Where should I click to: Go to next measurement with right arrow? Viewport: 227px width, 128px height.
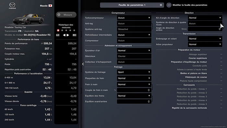68,35
